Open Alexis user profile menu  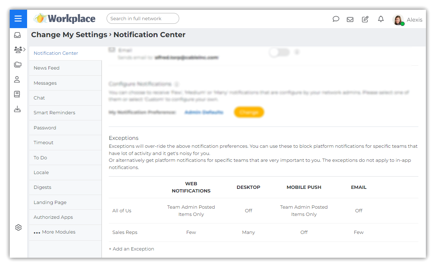pos(407,20)
